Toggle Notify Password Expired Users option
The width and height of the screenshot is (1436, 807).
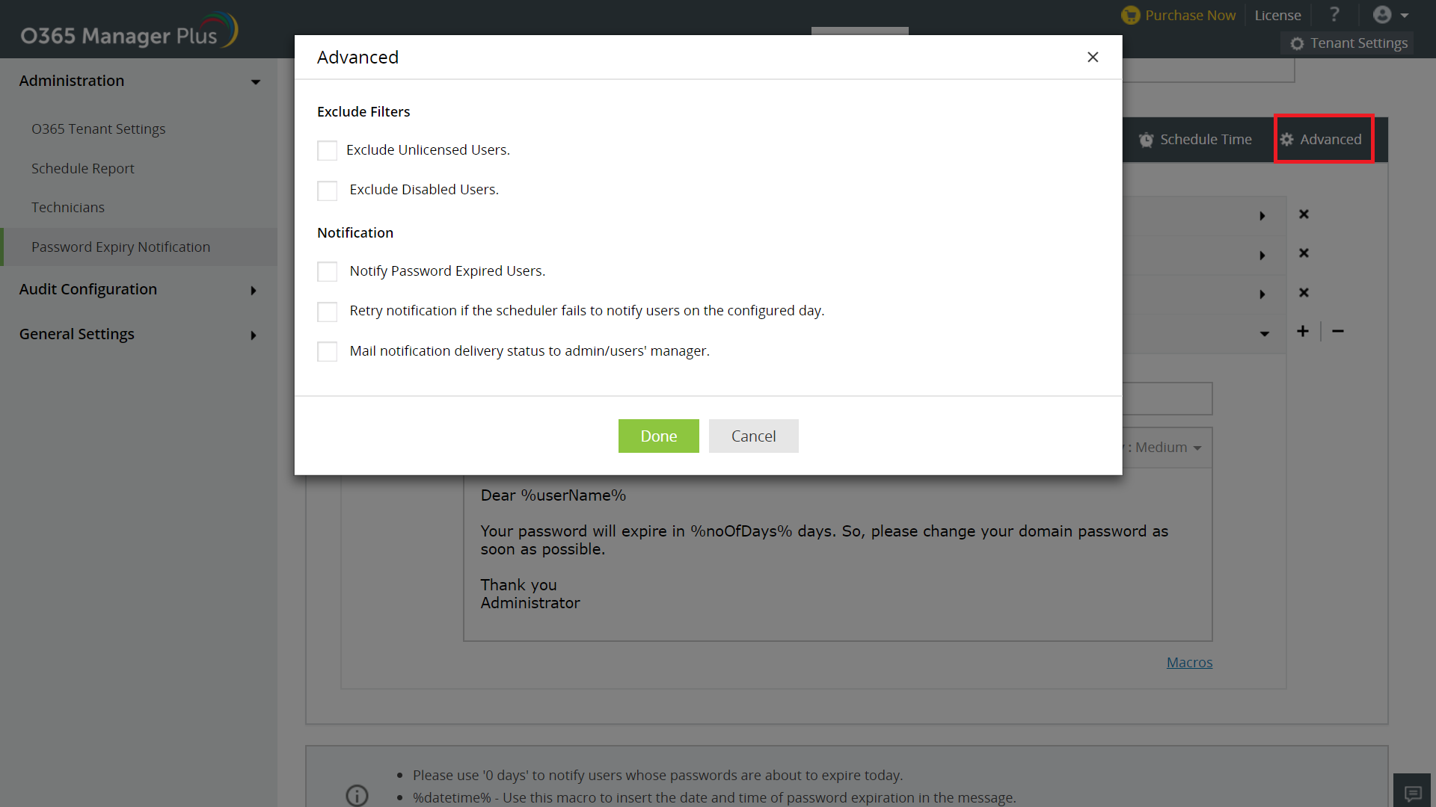pyautogui.click(x=328, y=271)
